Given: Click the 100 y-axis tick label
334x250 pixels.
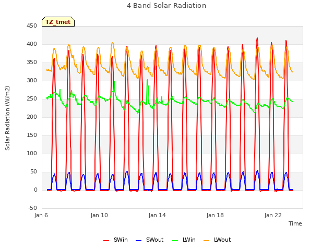Looking at the screenshot, I should tap(32, 154).
